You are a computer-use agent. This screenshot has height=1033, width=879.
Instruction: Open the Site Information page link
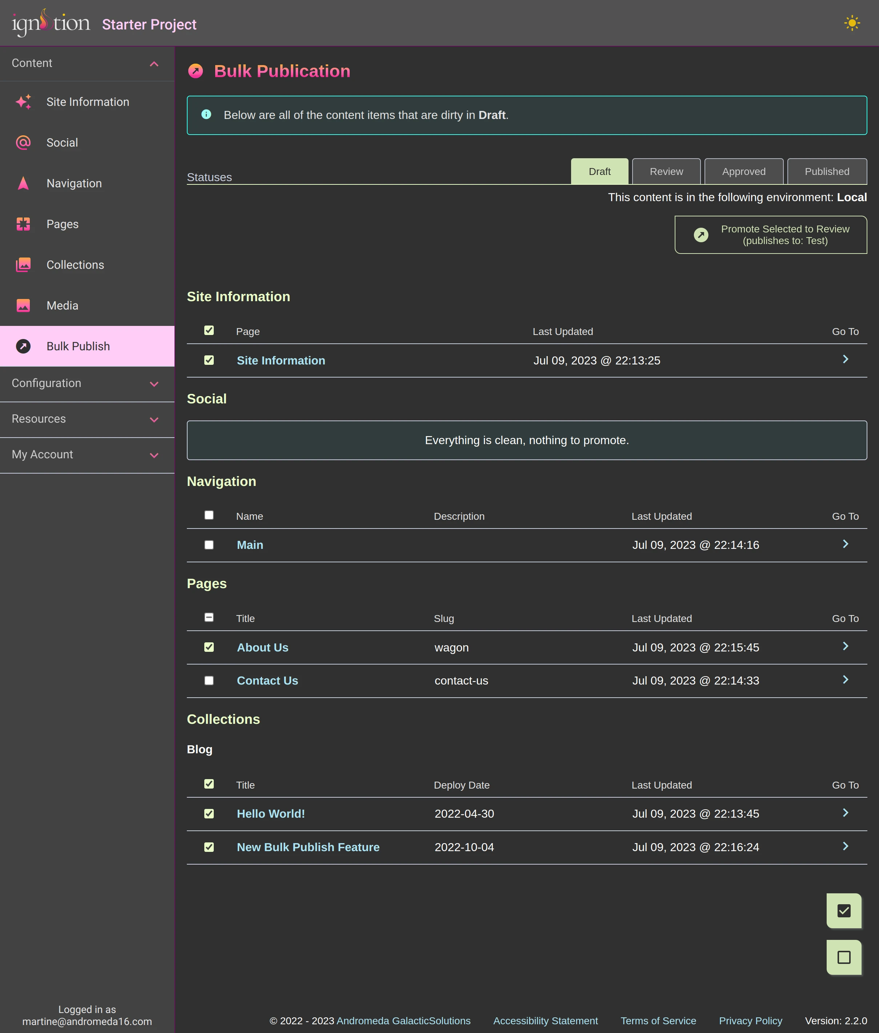coord(281,360)
